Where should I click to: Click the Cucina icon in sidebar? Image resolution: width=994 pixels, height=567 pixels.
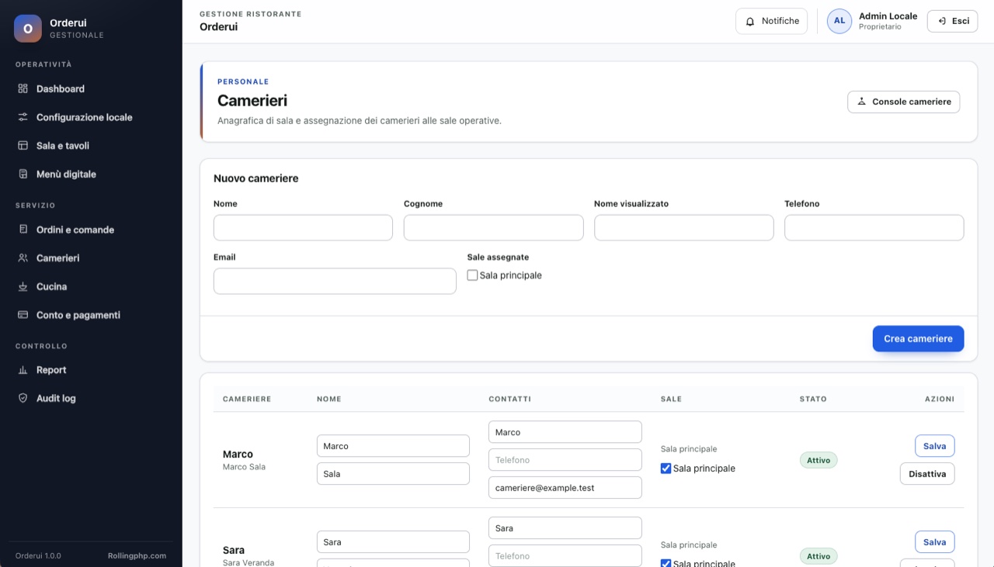(x=23, y=287)
